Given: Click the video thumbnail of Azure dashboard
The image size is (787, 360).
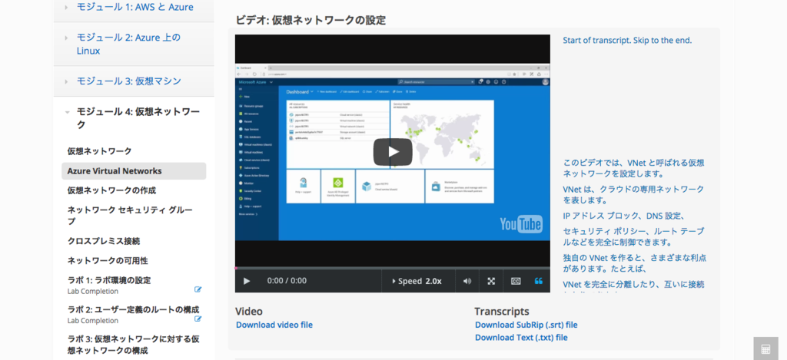Looking at the screenshot, I should tap(393, 152).
